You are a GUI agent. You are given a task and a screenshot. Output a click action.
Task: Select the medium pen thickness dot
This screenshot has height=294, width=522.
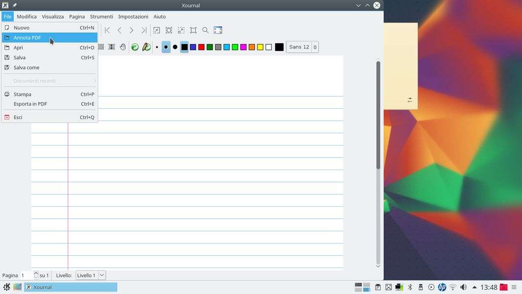(166, 47)
